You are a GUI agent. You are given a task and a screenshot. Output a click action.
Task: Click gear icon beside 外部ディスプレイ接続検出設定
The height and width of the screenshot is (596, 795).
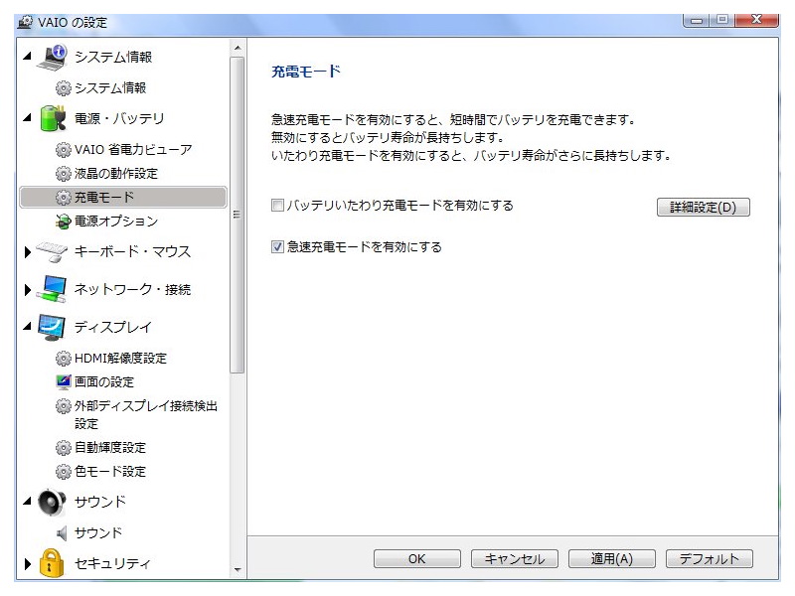click(63, 406)
